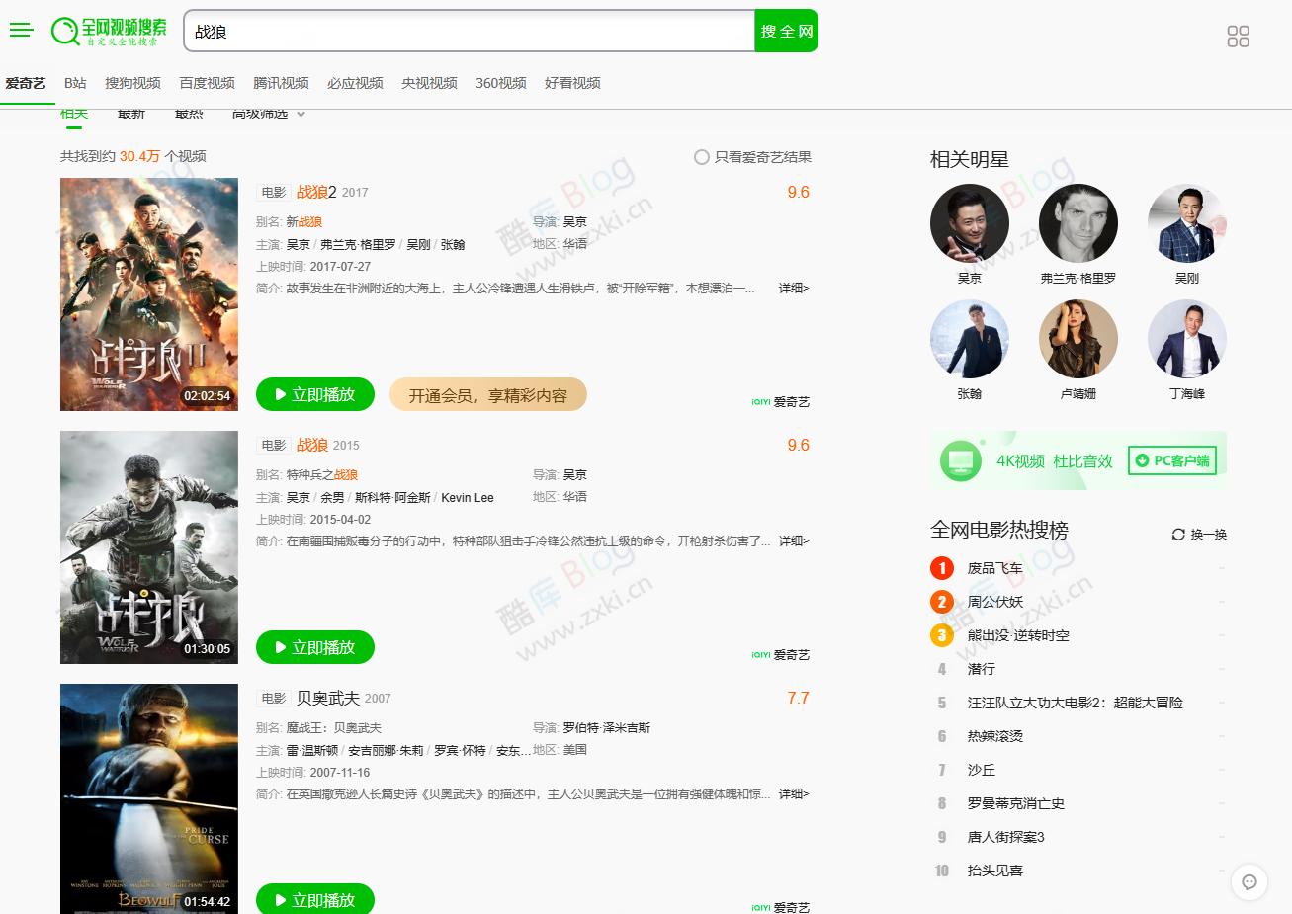Click the green 搜全网 search button
This screenshot has width=1292, height=914.
click(x=786, y=31)
